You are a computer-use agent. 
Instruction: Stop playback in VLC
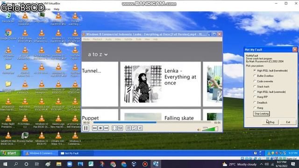[x=100, y=128]
